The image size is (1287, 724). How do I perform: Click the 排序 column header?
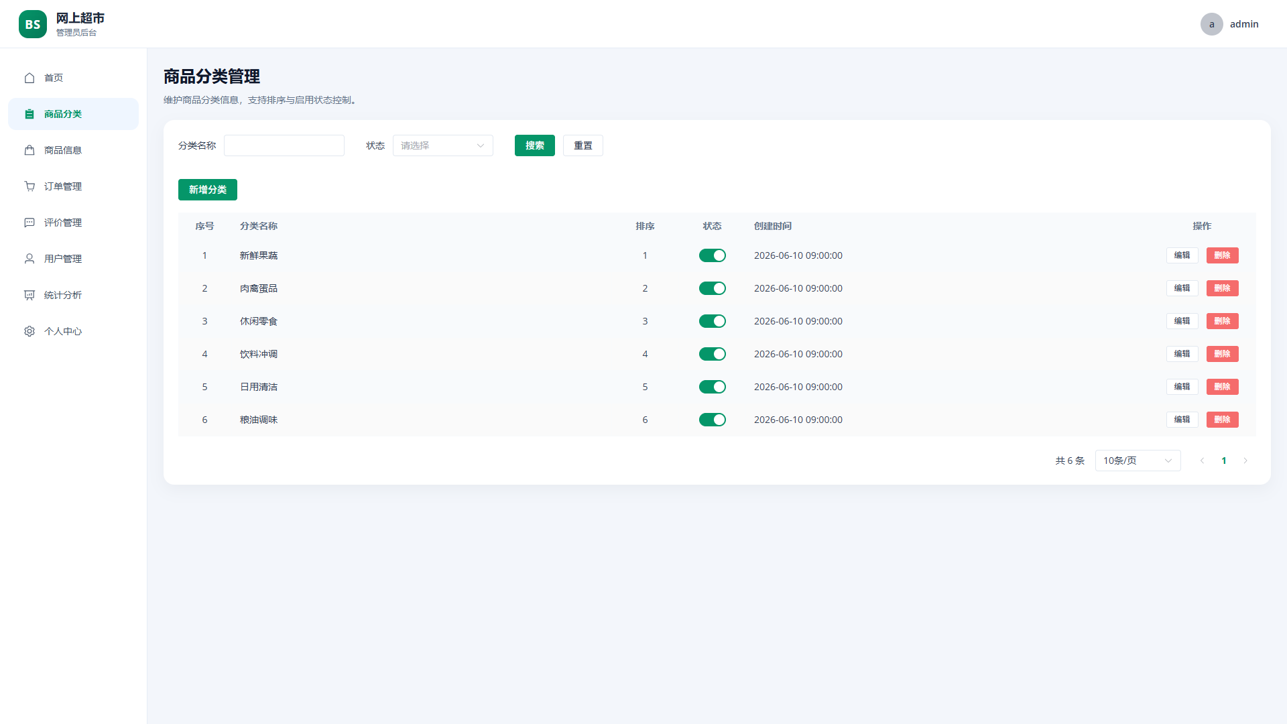click(x=645, y=226)
